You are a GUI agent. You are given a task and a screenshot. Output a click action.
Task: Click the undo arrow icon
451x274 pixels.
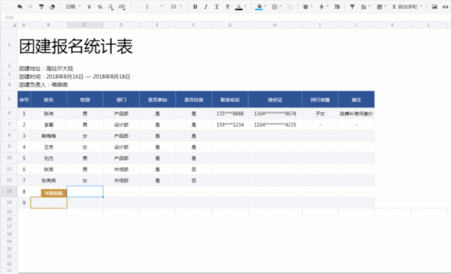pos(20,7)
